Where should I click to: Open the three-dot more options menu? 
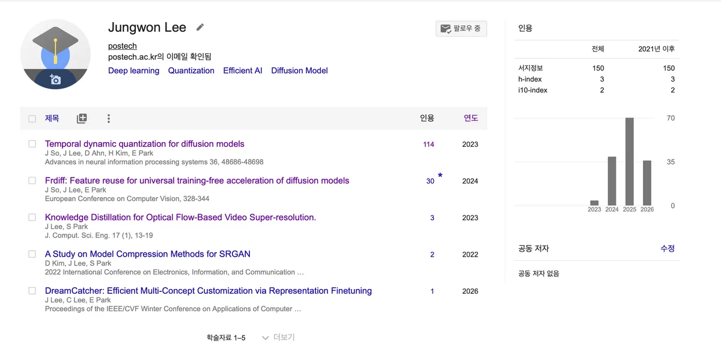click(x=109, y=119)
